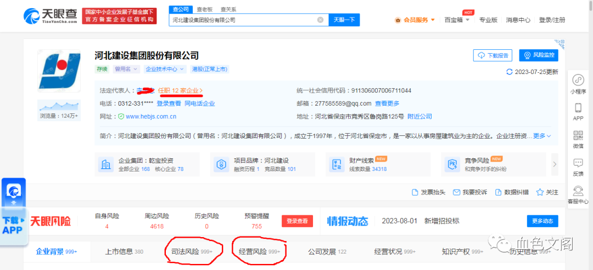Image resolution: width=593 pixels, height=270 pixels.
Task: Click the 下载报告 button
Action: [x=493, y=55]
